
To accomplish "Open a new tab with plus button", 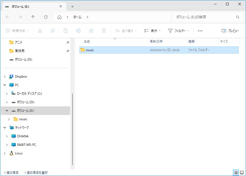I will (x=72, y=6).
